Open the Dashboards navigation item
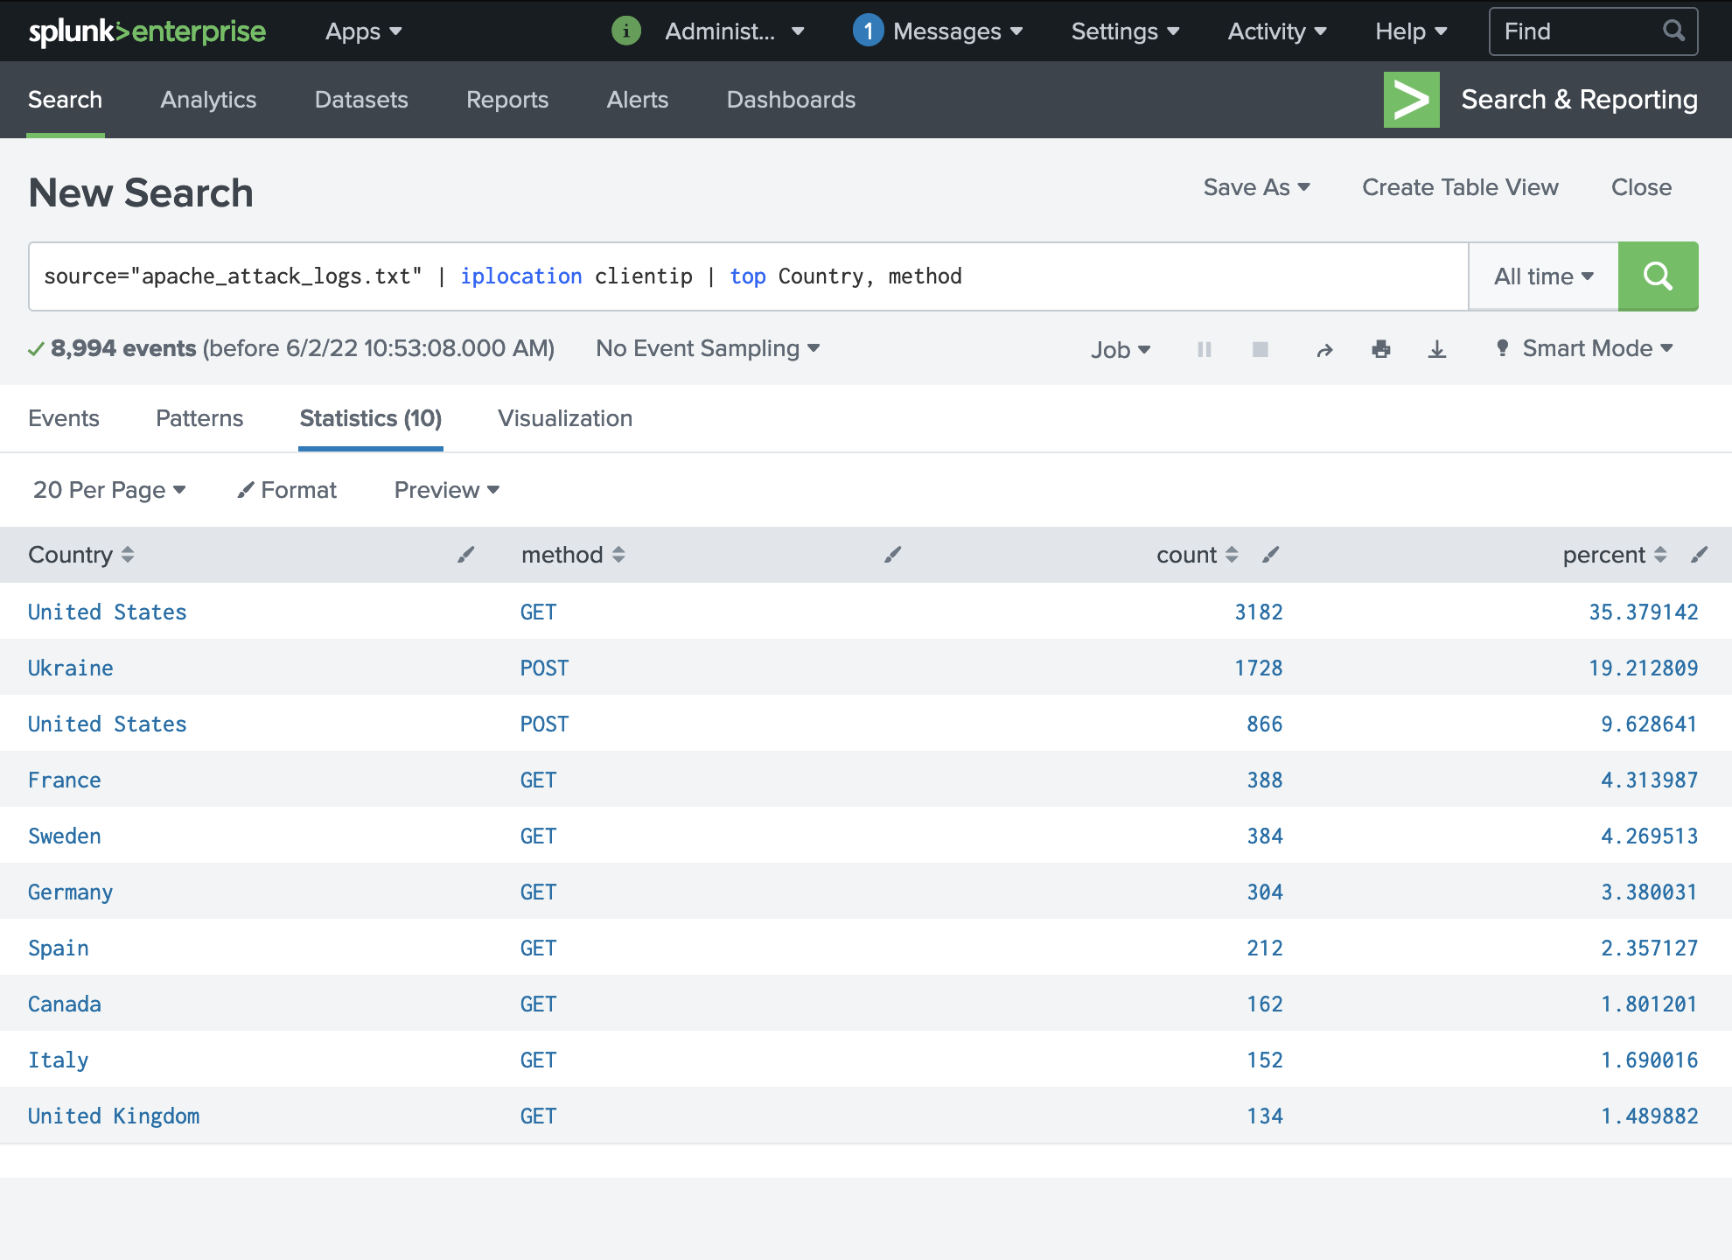Screen dimensions: 1732x1260 point(791,100)
